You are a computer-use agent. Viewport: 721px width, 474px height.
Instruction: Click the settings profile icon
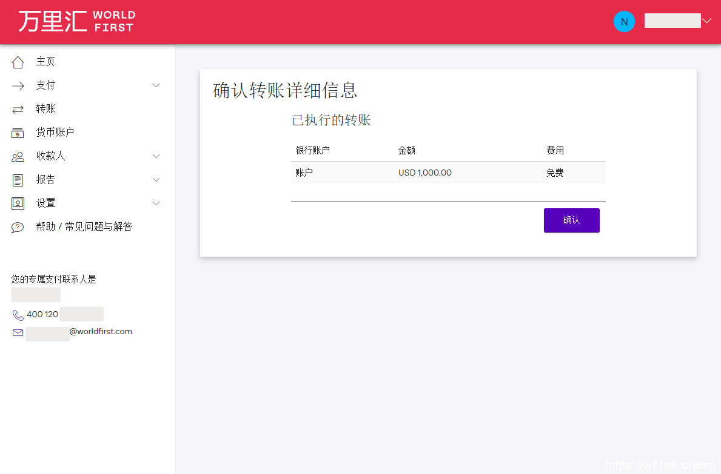click(x=18, y=204)
